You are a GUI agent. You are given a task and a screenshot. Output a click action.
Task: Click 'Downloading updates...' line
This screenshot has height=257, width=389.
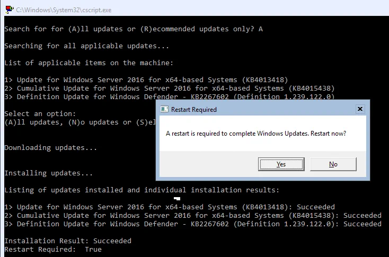click(50, 148)
